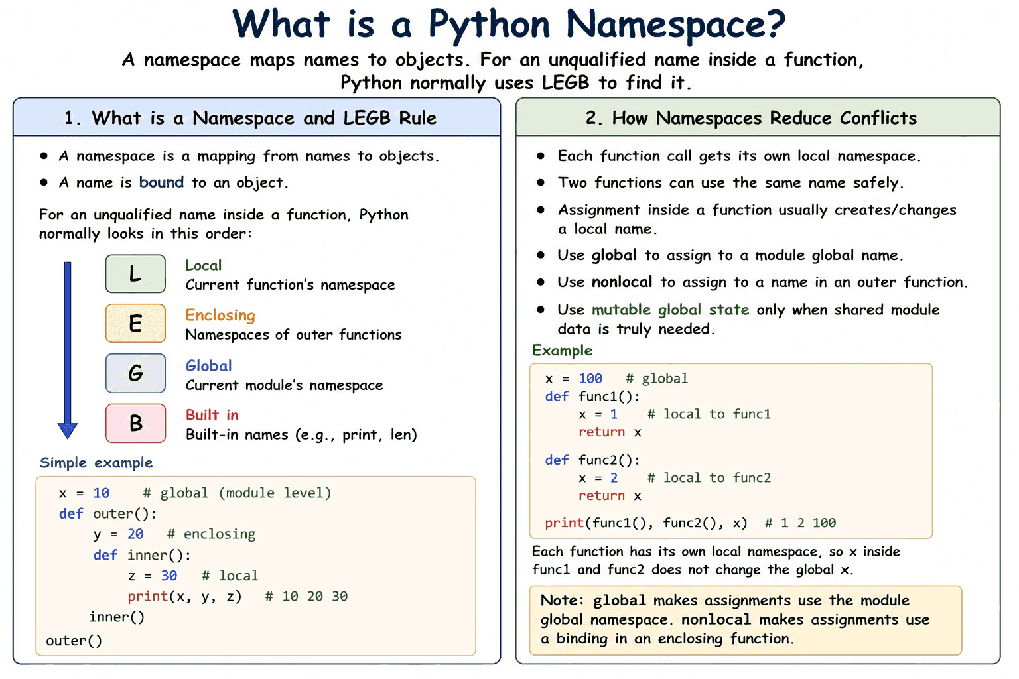
Task: Click 'Python normally uses LEGB to find it.'
Action: click(x=515, y=83)
